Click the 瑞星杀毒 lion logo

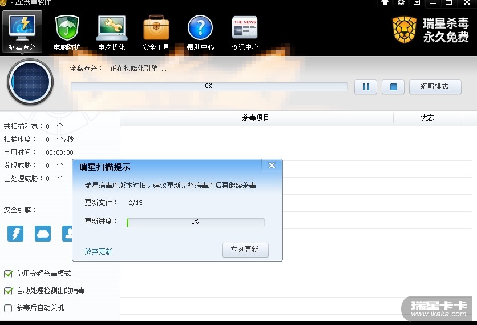point(404,30)
